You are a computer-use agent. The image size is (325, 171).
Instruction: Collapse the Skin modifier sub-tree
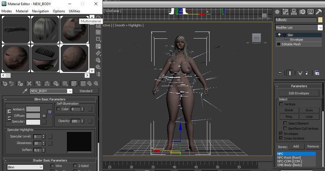(284, 35)
